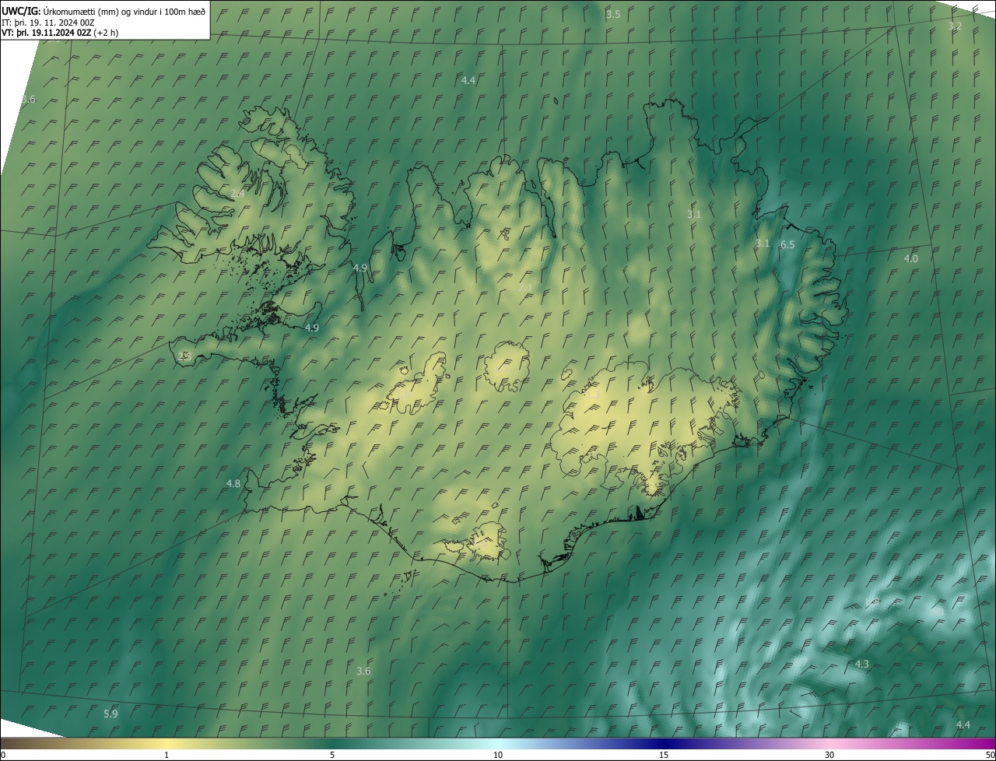Click the 1.6 value on the Langjökull glacier
The image size is (996, 761).
pyautogui.click(x=404, y=394)
